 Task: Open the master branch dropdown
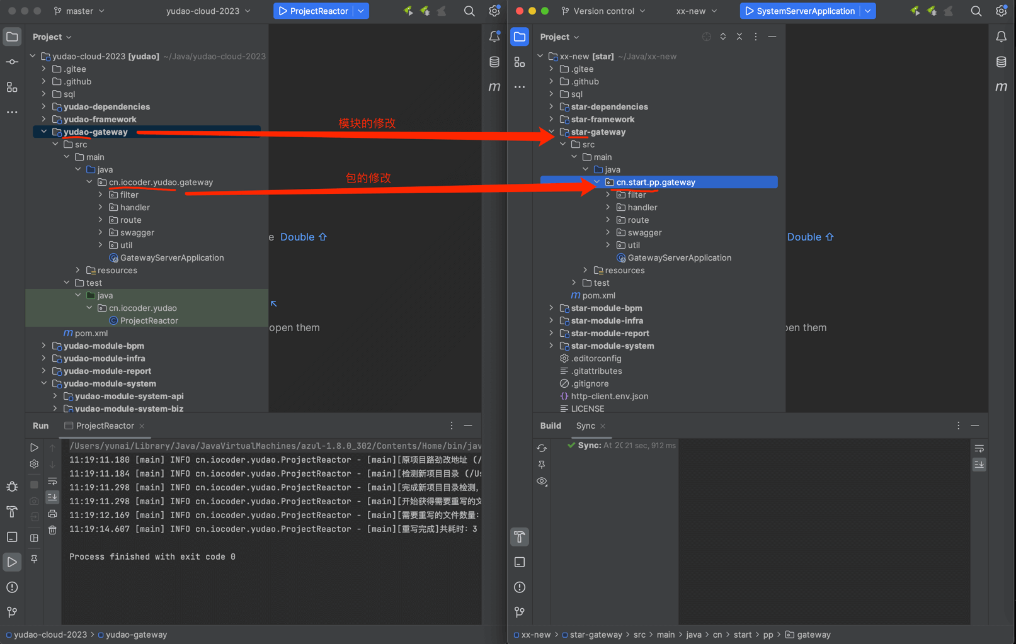79,11
